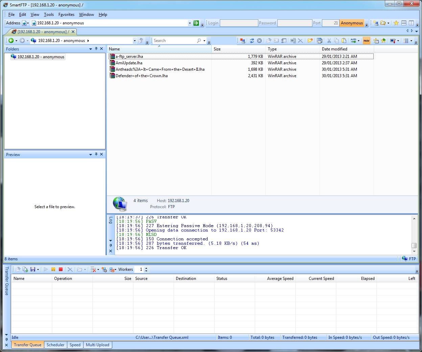Screen dimensions: 422x352
Task: Select Defender+of+the+Crown.lha file
Action: [x=141, y=76]
